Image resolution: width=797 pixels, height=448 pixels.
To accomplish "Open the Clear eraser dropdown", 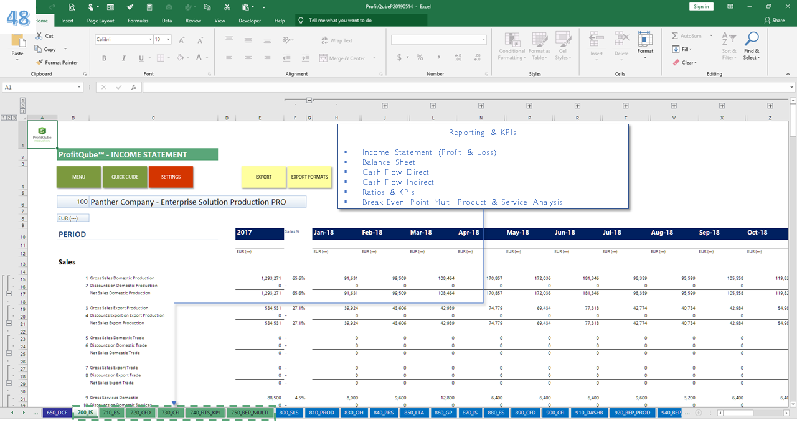I will point(684,62).
